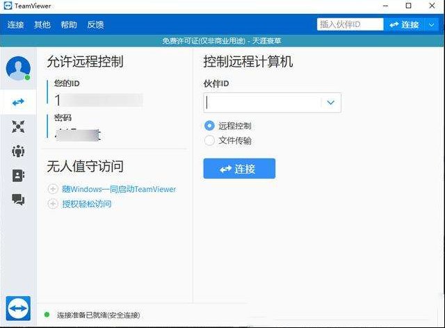Screen dimensions: 445x328
Task: Click the large blue 连接 button
Action: [x=239, y=169]
